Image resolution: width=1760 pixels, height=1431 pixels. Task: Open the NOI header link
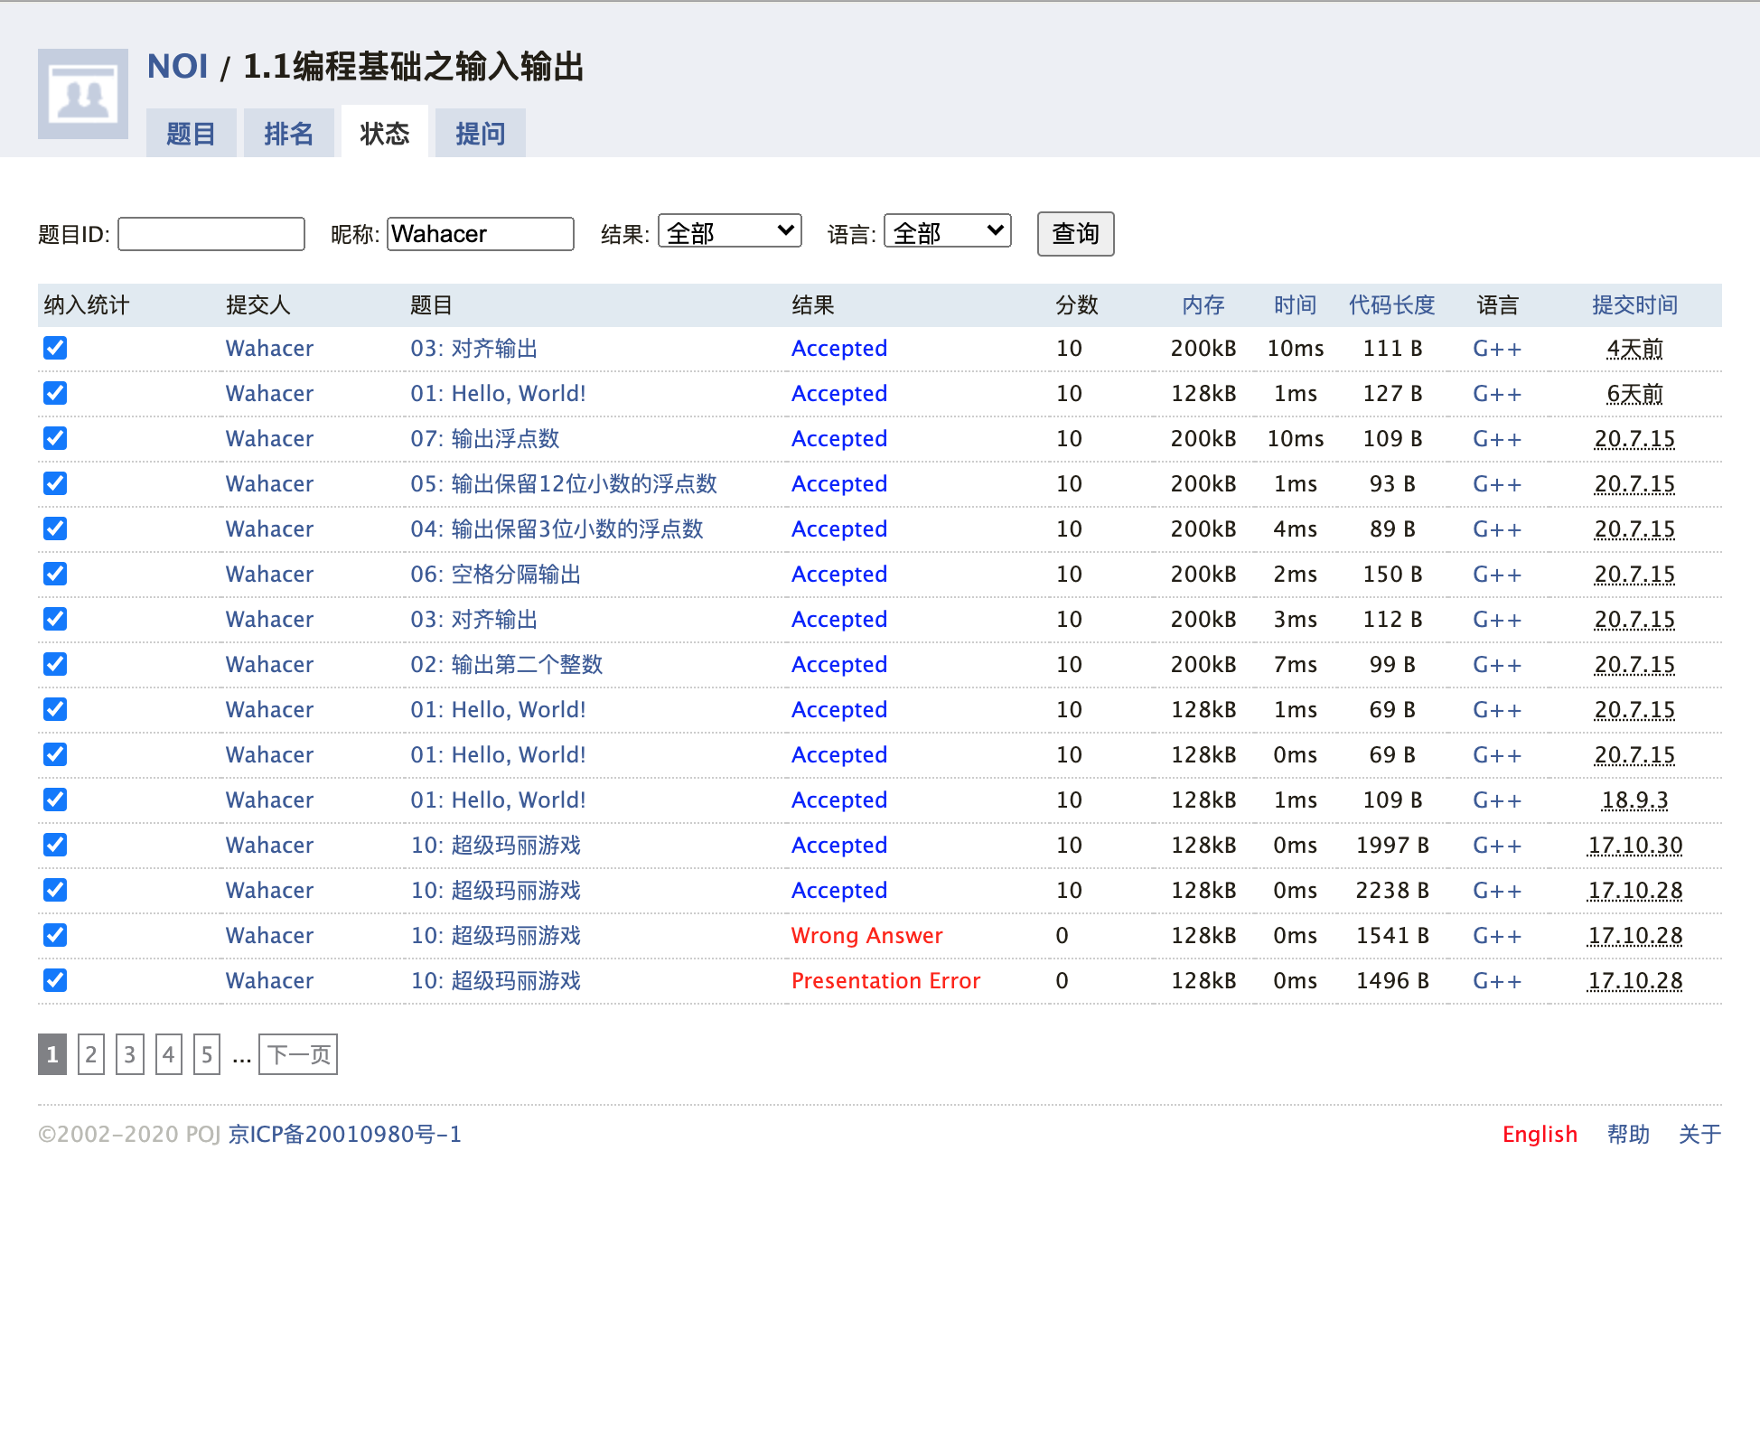[x=178, y=67]
